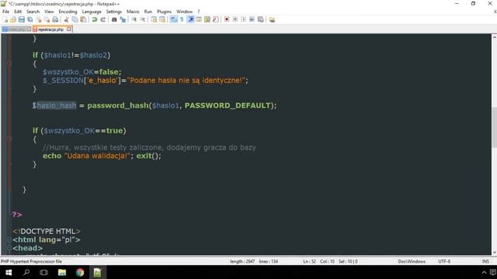Toggle the Word Wrap toolbar button
The width and height of the screenshot is (497, 279).
pyautogui.click(x=174, y=19)
